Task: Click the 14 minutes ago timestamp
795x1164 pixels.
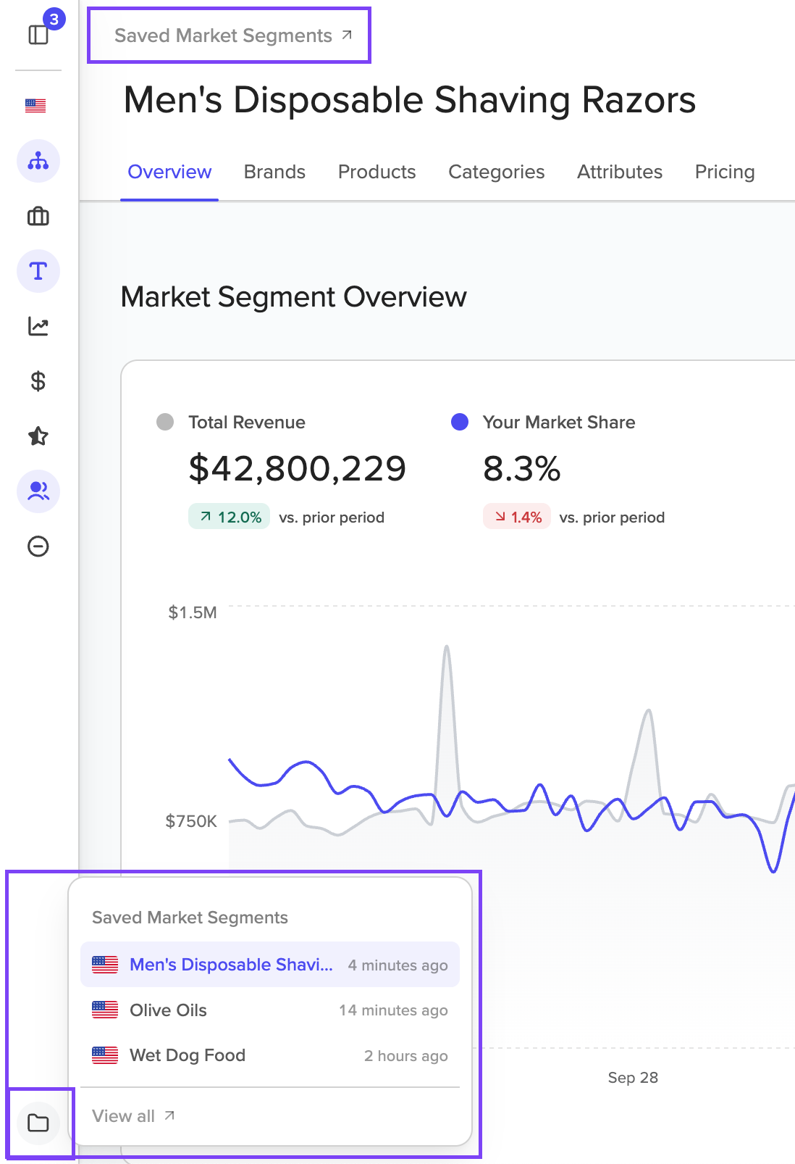Action: 393,1010
